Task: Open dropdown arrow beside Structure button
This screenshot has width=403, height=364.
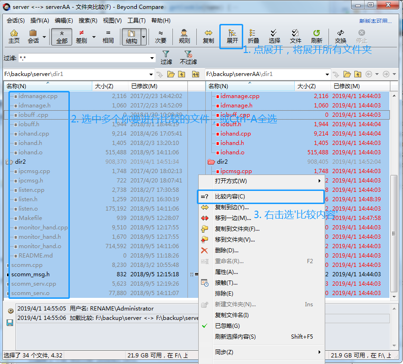Action: point(144,37)
